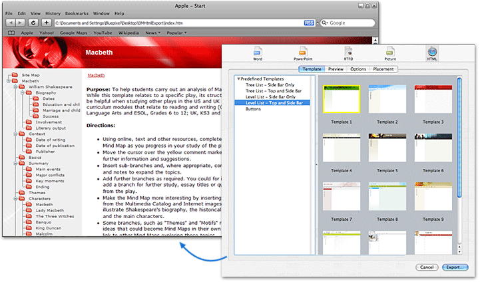Click the Dates folder icon
Screen dimensions: 480x282
tap(36, 98)
